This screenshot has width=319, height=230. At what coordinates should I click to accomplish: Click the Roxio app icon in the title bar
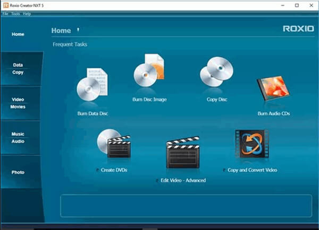point(6,5)
